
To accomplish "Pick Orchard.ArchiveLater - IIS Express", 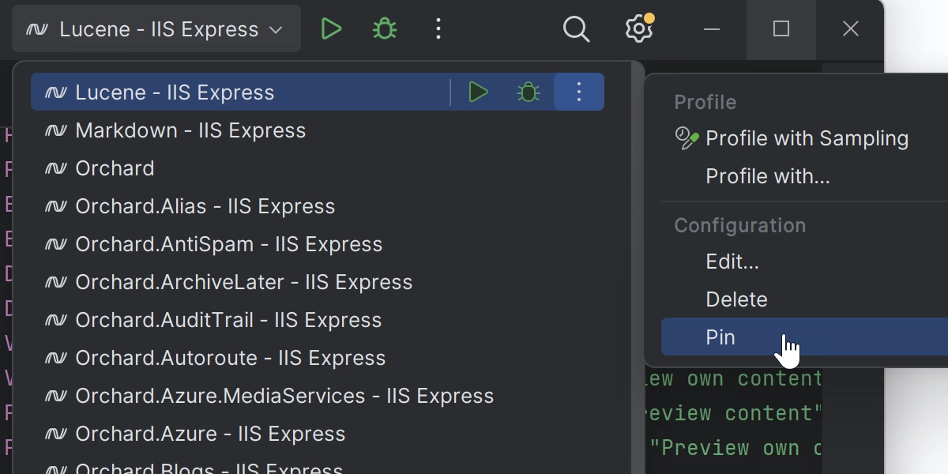I will pyautogui.click(x=318, y=282).
